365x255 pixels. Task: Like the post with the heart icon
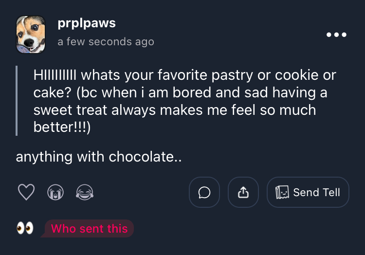tap(26, 193)
